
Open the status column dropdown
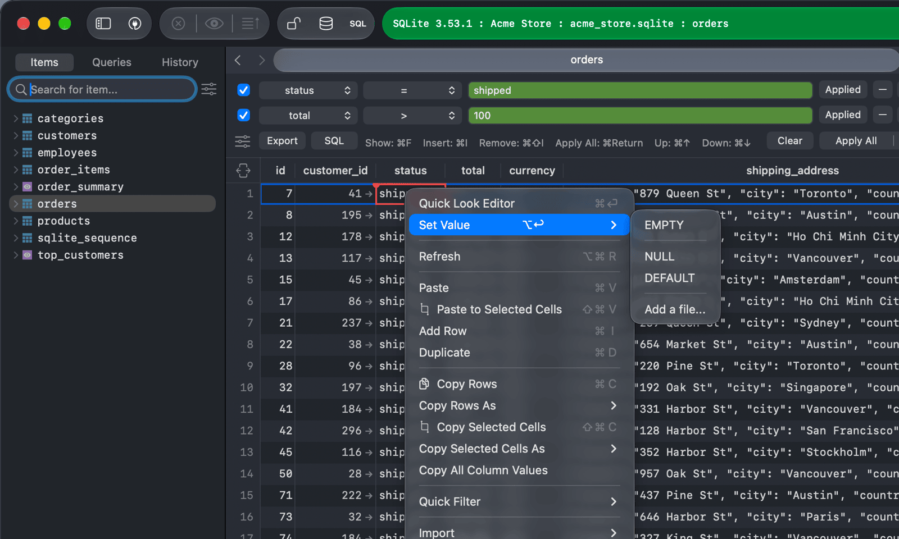308,90
